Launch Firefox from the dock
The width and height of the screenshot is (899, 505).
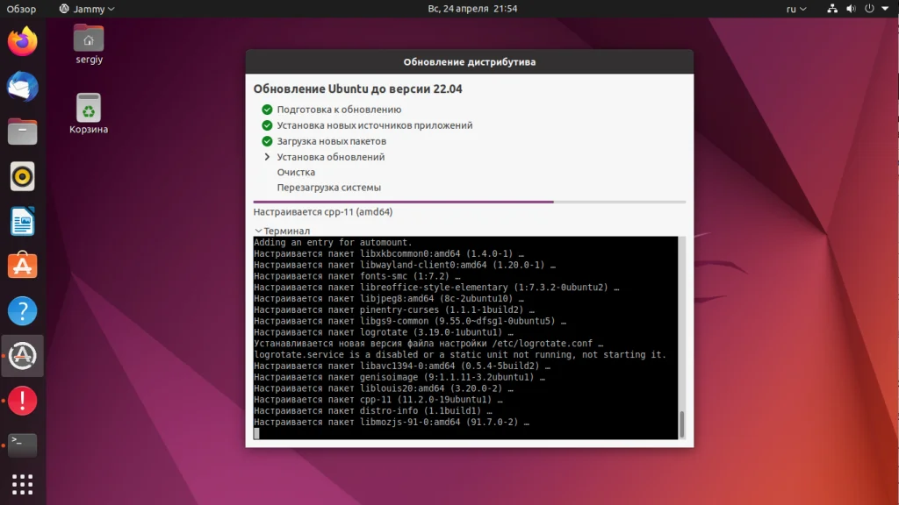[x=22, y=39]
